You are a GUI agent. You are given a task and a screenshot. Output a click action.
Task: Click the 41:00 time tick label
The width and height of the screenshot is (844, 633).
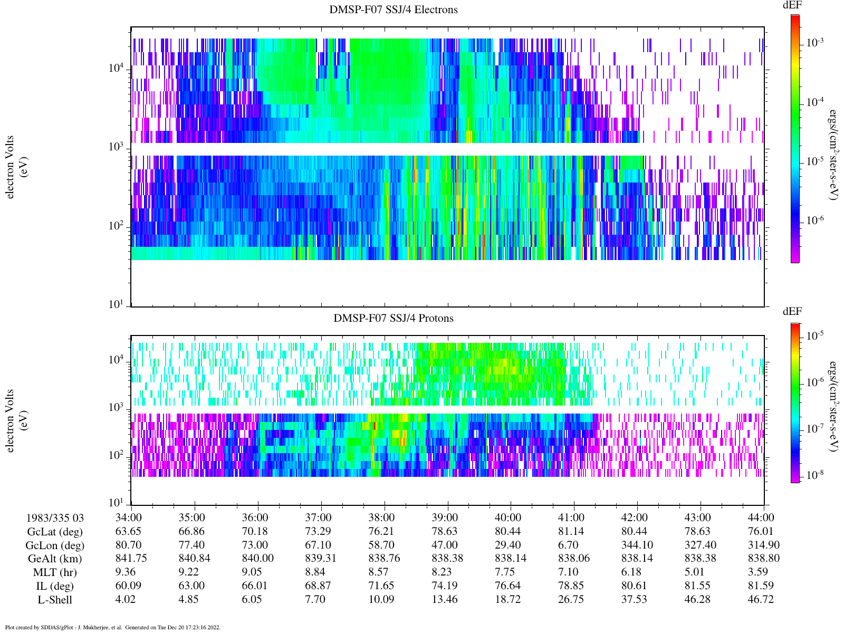tap(571, 517)
